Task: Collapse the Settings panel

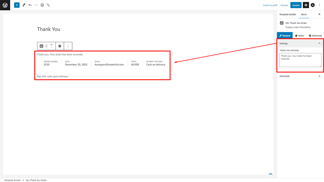Action: [319, 43]
